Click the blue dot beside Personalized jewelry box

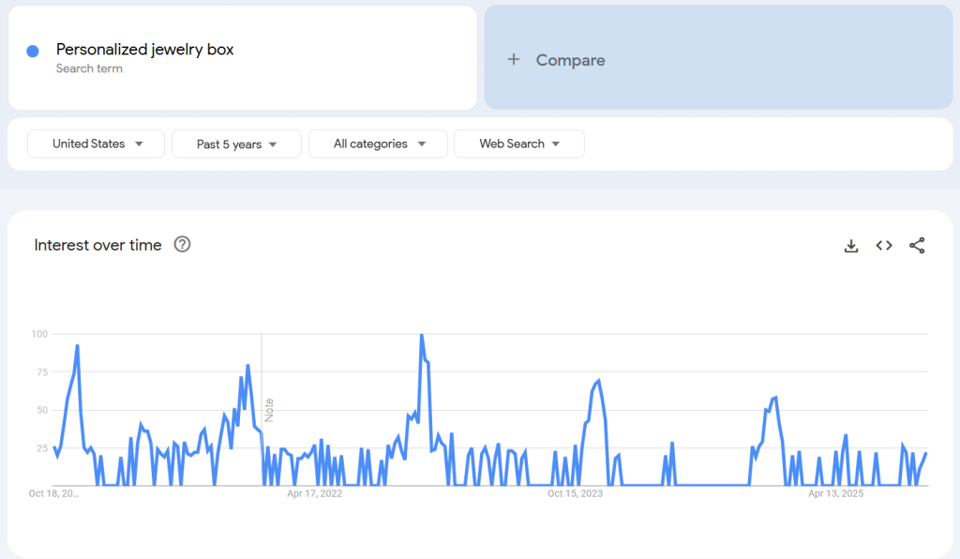coord(35,50)
